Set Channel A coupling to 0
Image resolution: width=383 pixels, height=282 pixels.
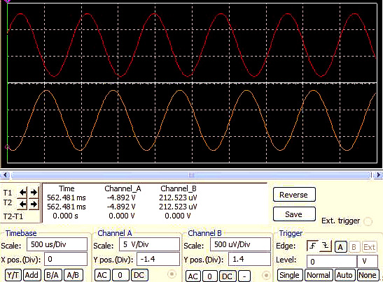(x=120, y=275)
